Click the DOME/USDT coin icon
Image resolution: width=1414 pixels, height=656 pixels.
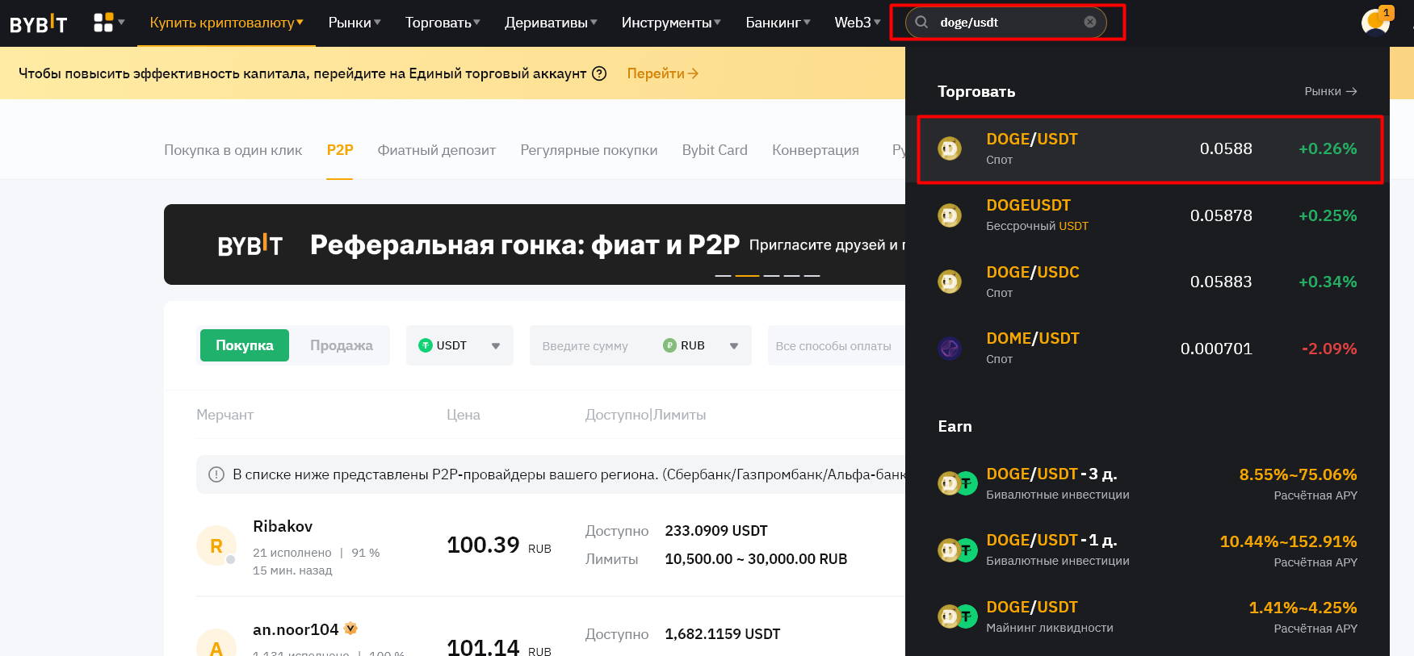pos(950,349)
